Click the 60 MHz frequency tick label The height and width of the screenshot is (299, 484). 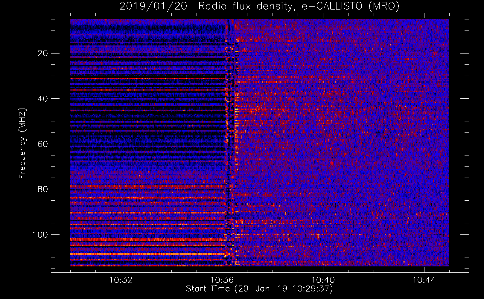coord(43,144)
